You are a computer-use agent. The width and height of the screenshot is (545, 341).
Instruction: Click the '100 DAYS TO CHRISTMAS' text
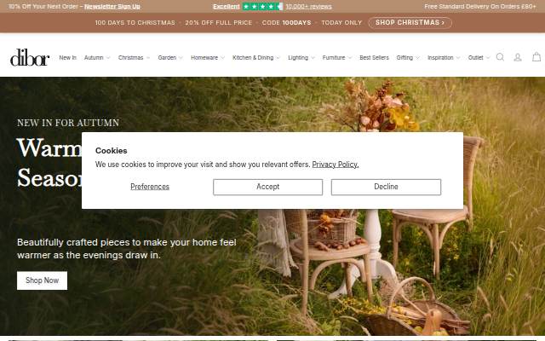click(x=135, y=23)
